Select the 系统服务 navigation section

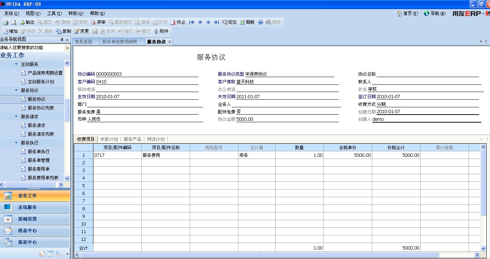click(x=35, y=207)
